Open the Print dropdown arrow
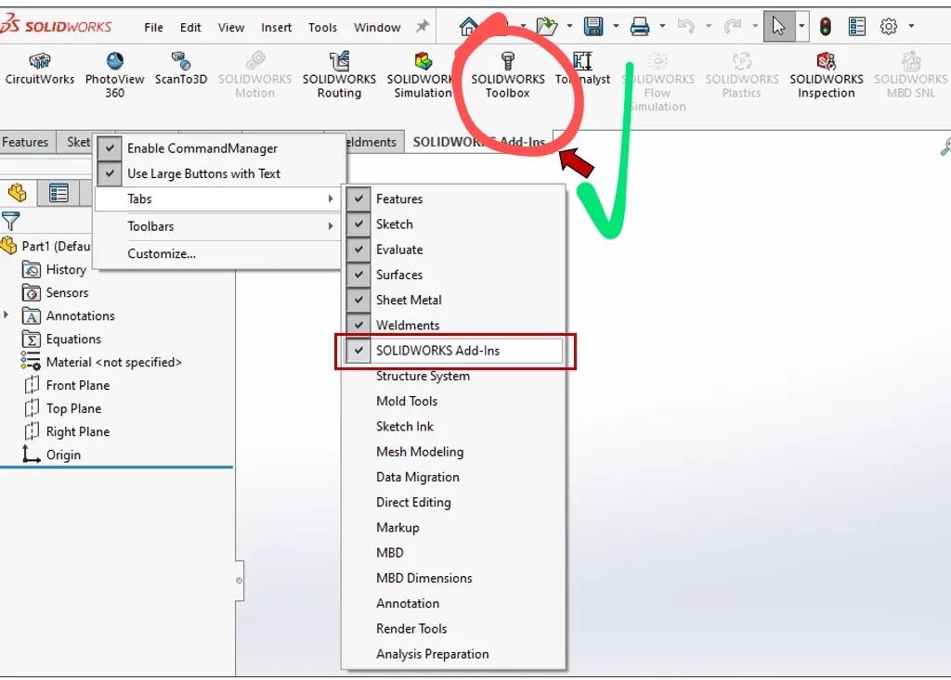 click(662, 26)
